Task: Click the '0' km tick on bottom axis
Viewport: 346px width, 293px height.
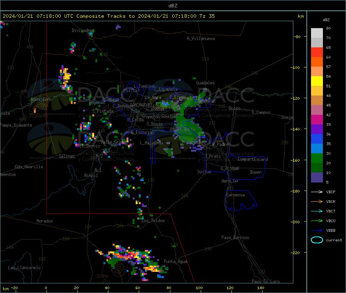Action: (x=46, y=288)
